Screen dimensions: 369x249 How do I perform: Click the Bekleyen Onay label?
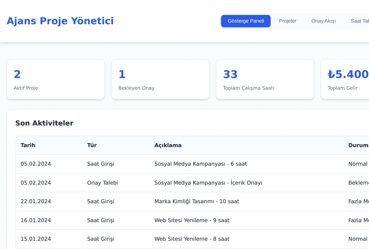tap(136, 88)
